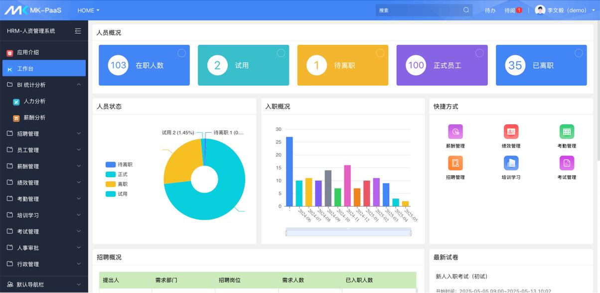Image resolution: width=600 pixels, height=293 pixels.
Task: Click left handle of chart zoom slider
Action: coord(286,232)
